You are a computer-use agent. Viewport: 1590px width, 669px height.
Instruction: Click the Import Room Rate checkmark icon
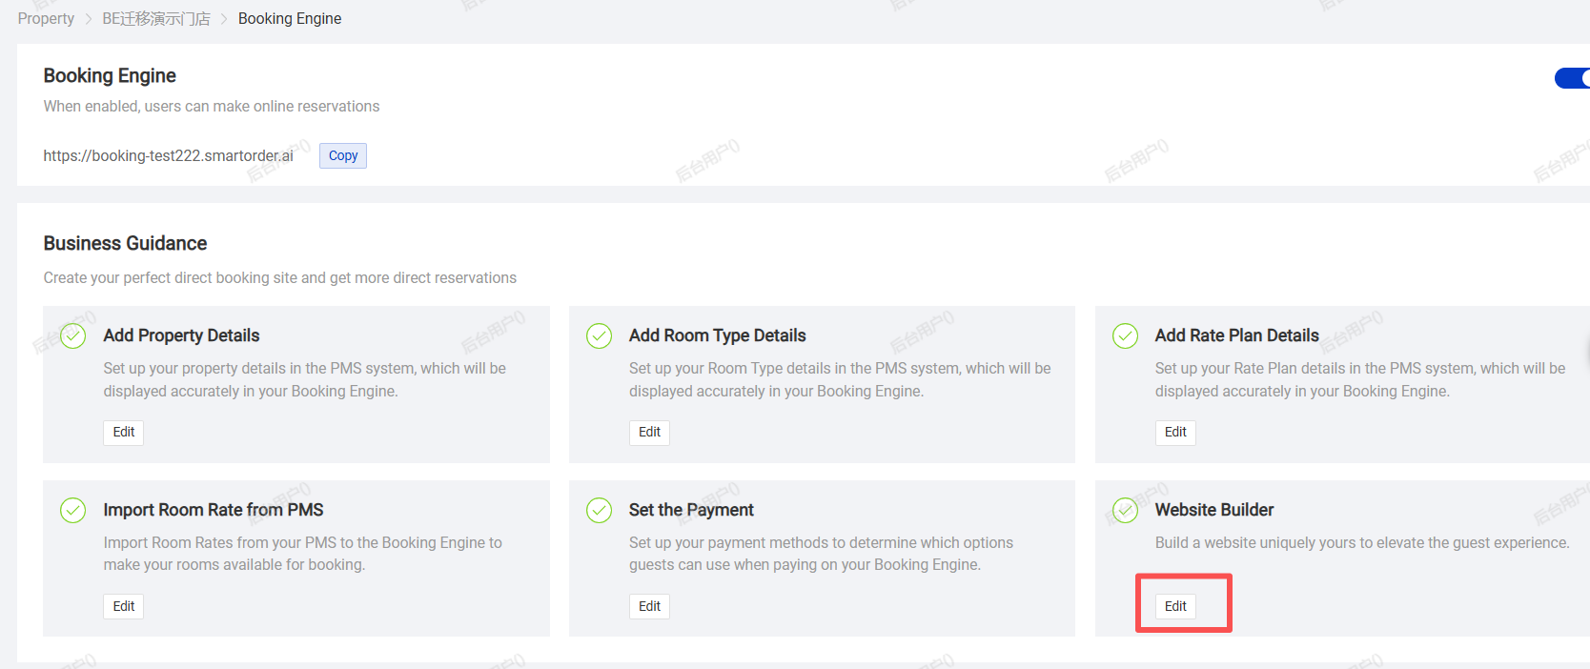[73, 511]
